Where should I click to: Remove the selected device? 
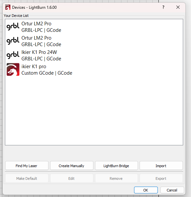tap(116, 179)
